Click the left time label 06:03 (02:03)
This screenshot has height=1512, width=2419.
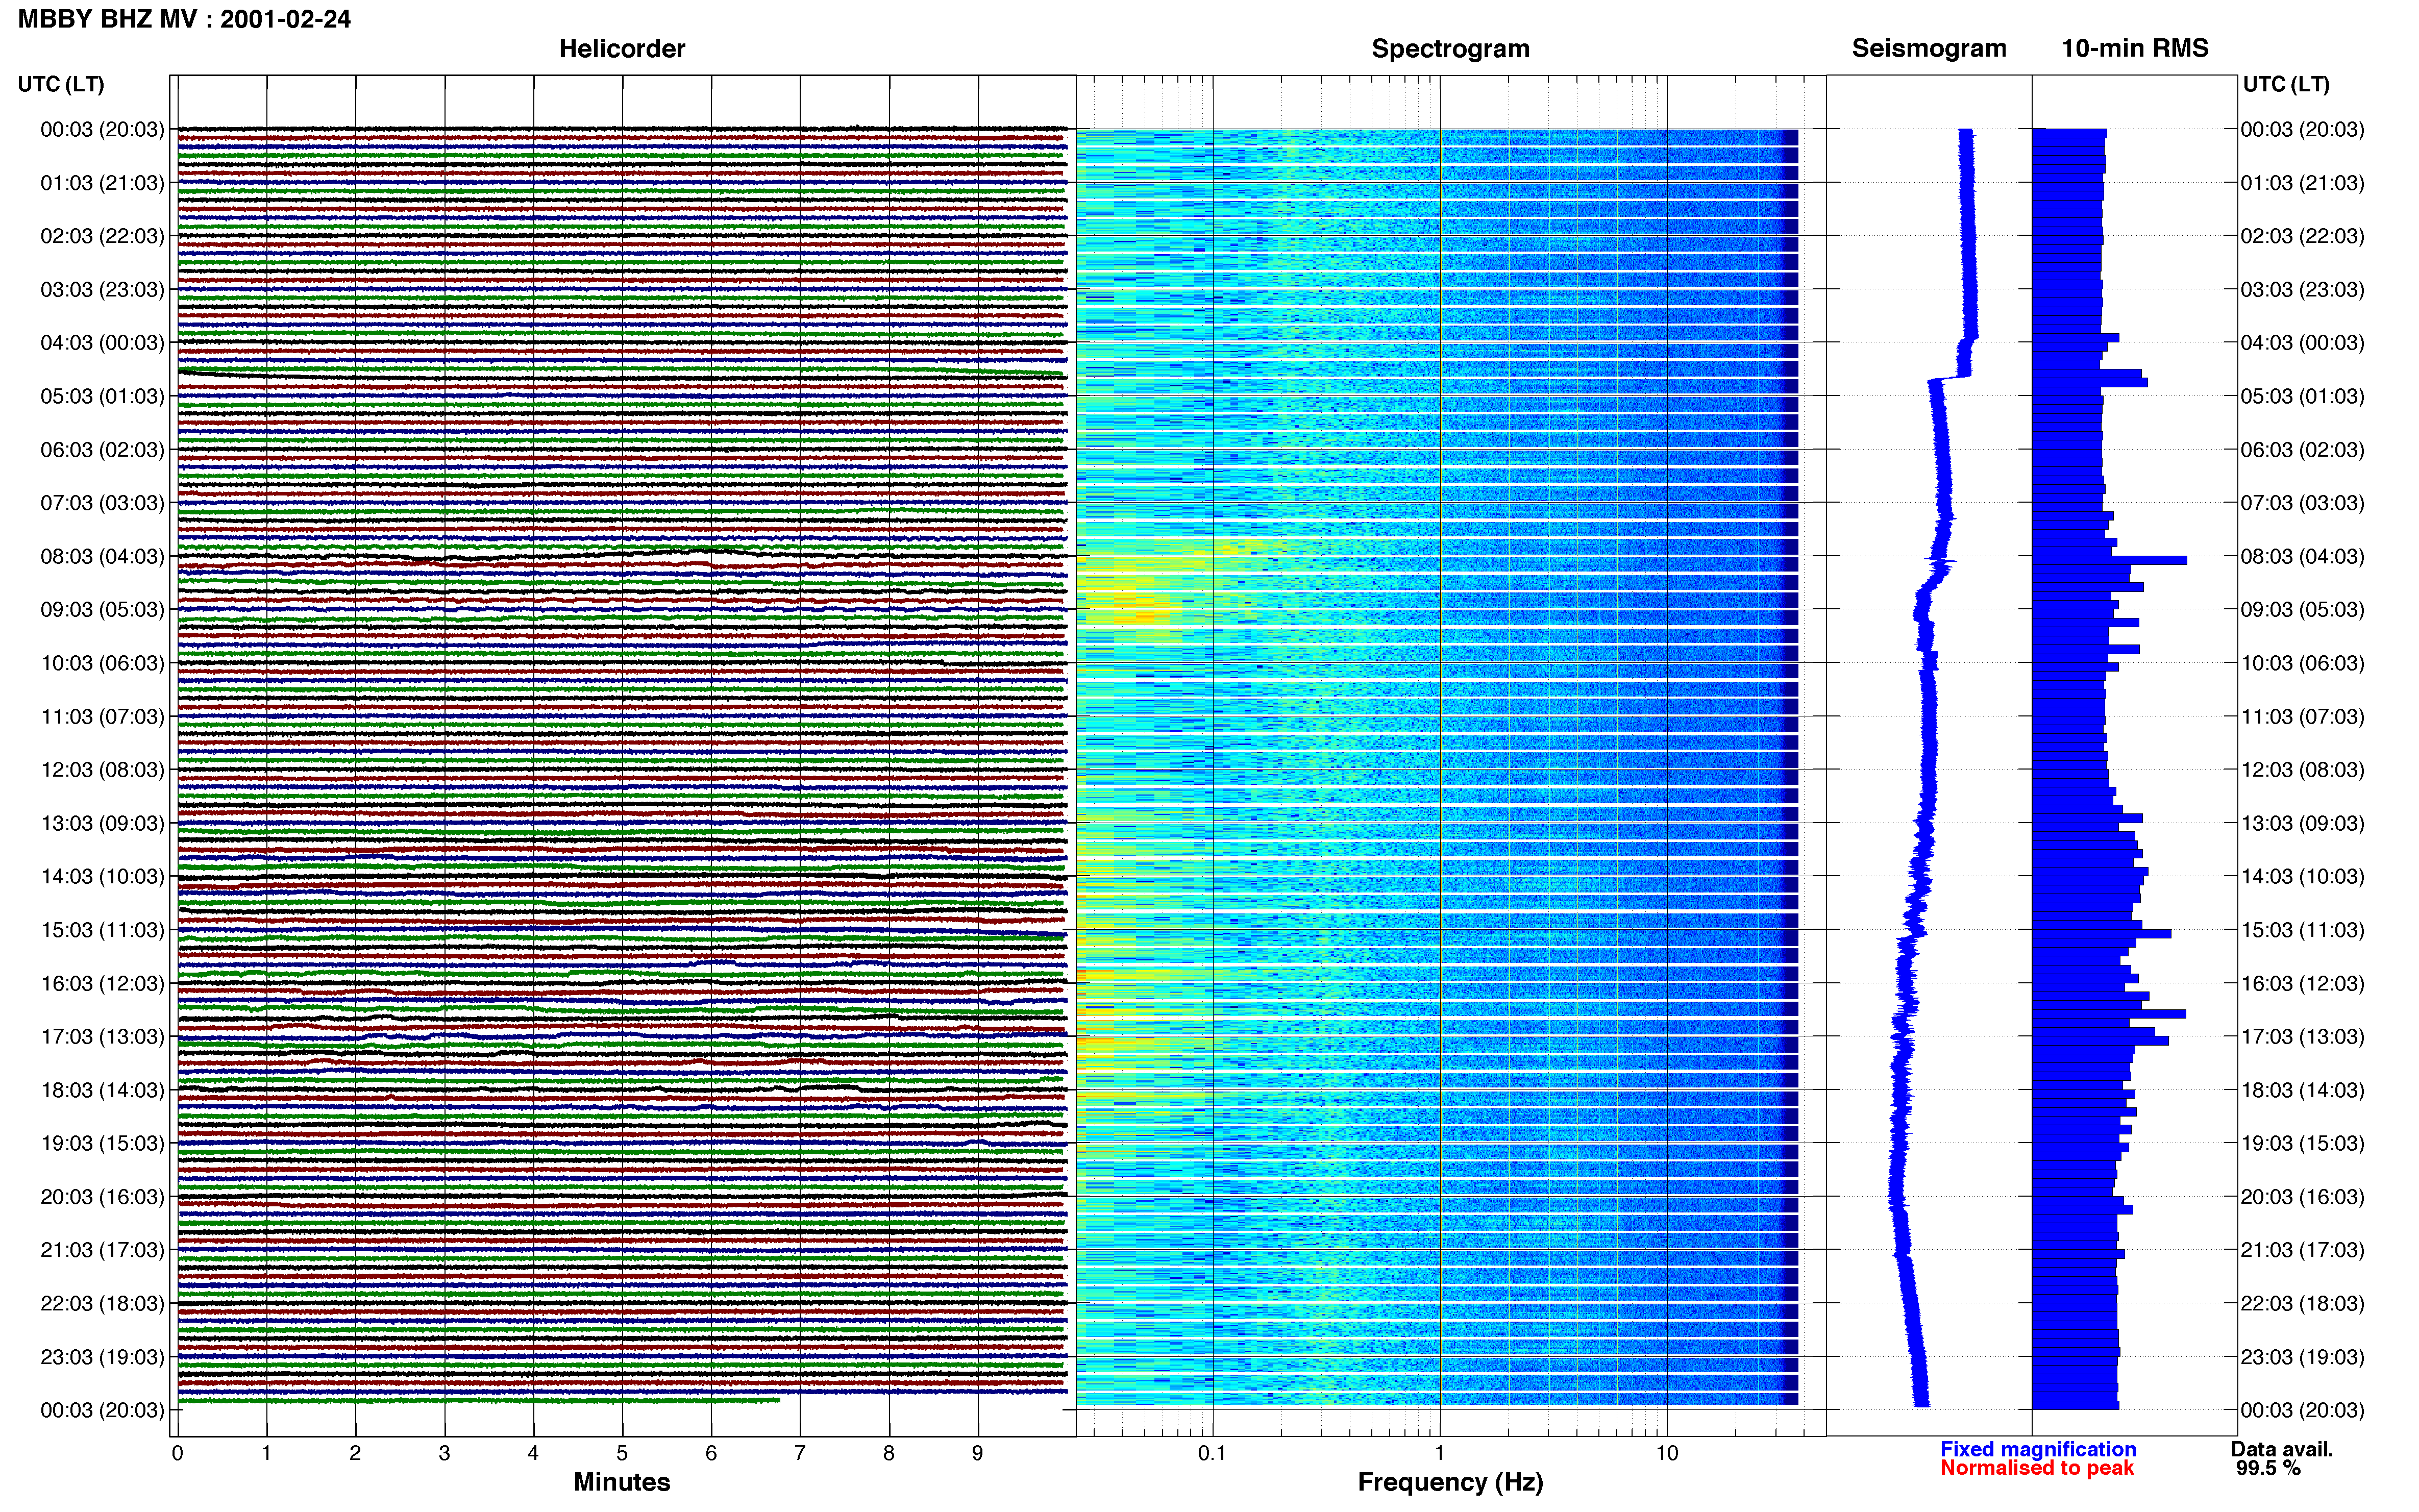102,450
